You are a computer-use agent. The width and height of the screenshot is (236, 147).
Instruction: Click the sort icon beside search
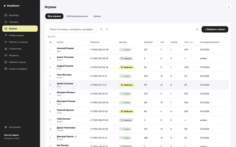[101, 29]
